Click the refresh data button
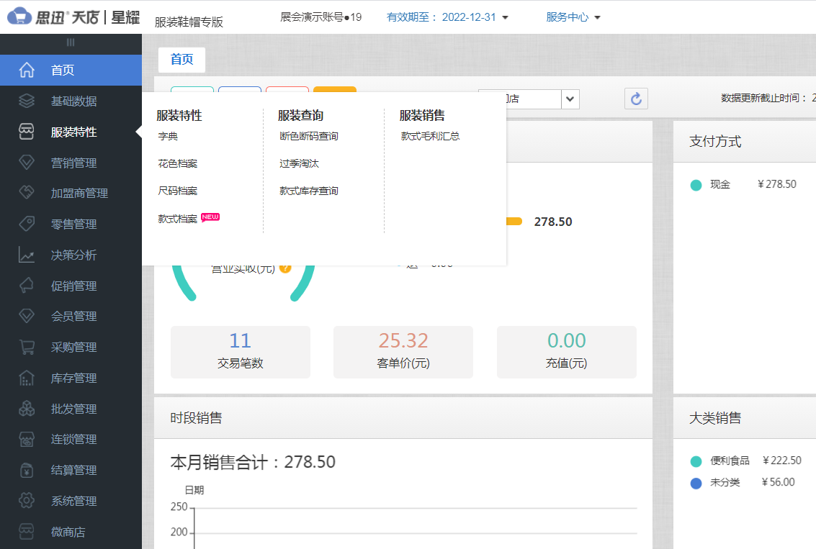Image resolution: width=816 pixels, height=549 pixels. tap(636, 99)
